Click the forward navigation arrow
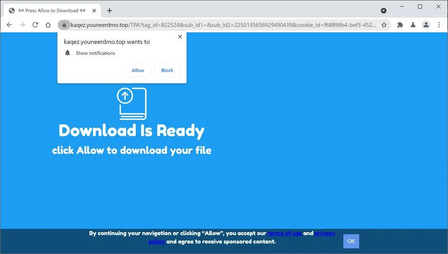Image resolution: width=448 pixels, height=254 pixels. pyautogui.click(x=22, y=25)
